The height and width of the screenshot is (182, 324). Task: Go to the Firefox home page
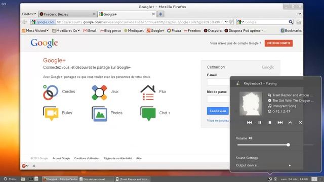(299, 22)
